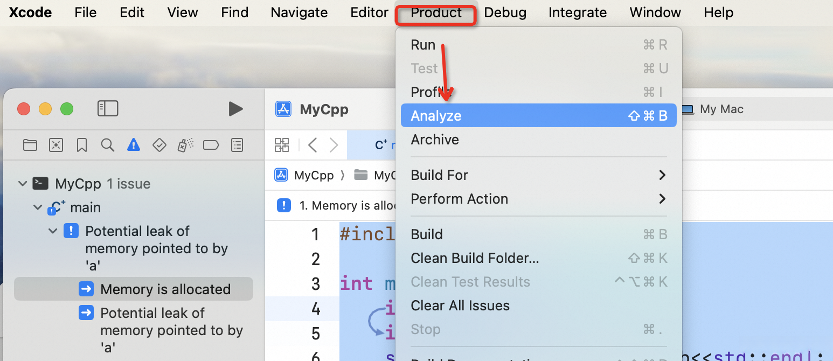This screenshot has width=833, height=361.
Task: Collapse the Potential leak issue disclosure
Action: 53,231
